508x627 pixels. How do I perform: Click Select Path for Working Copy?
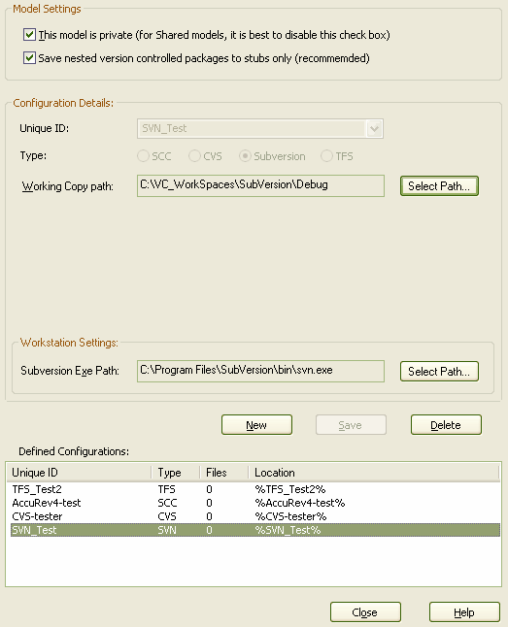(x=439, y=186)
